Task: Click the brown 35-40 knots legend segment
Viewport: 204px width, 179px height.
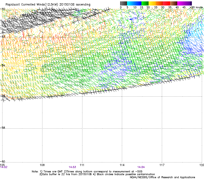Action: click(x=174, y=3)
